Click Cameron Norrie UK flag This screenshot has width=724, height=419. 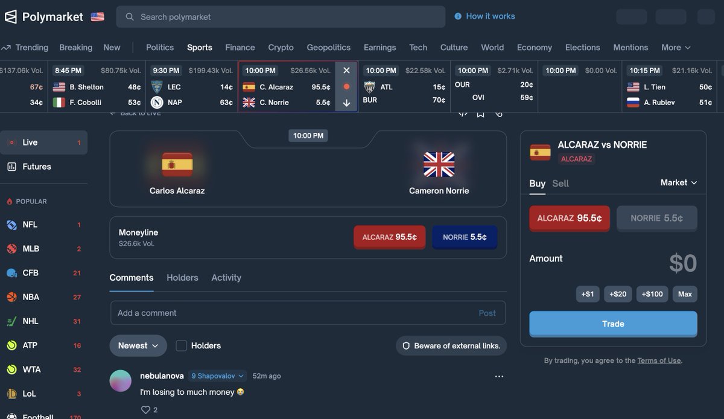pos(439,164)
